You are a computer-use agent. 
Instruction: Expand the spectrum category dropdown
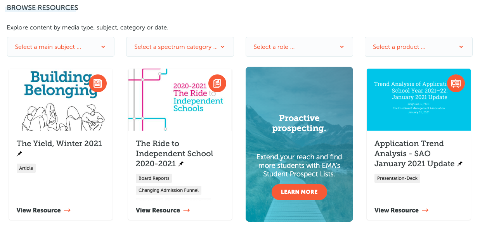coord(180,47)
